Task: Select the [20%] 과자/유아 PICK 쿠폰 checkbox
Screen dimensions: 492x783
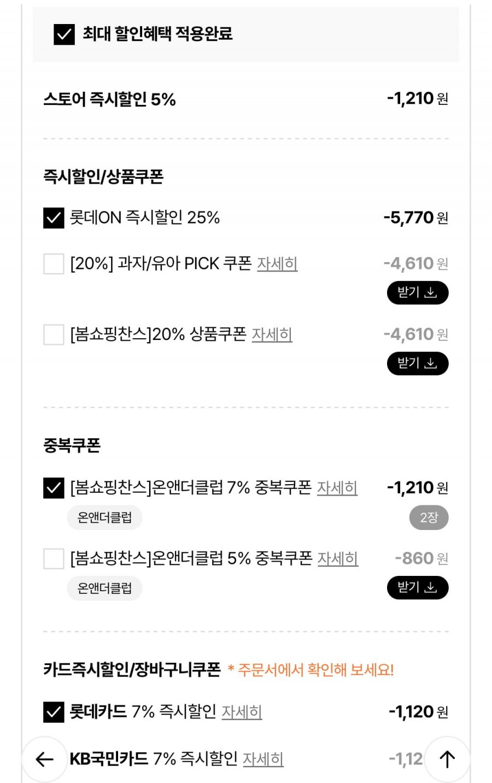Action: tap(54, 264)
